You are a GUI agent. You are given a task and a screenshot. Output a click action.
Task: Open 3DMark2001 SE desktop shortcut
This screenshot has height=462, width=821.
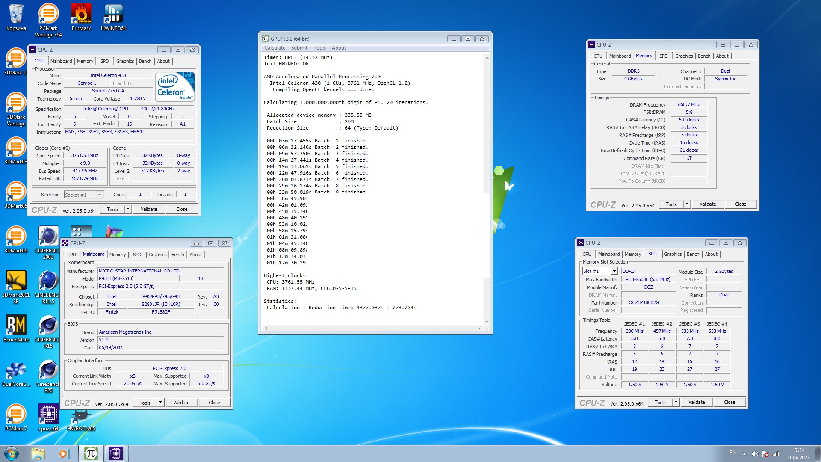(x=16, y=287)
